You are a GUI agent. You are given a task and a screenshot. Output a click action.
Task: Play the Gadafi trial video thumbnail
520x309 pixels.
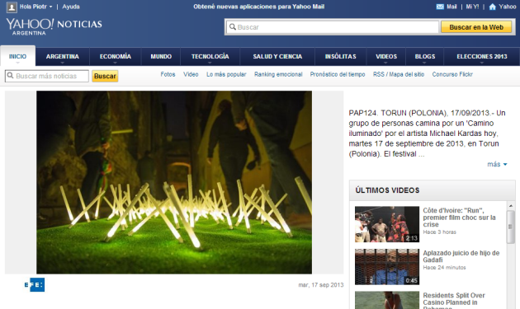tap(387, 267)
